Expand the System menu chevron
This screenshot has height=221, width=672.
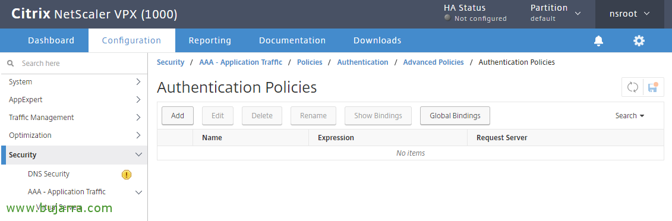coord(138,81)
